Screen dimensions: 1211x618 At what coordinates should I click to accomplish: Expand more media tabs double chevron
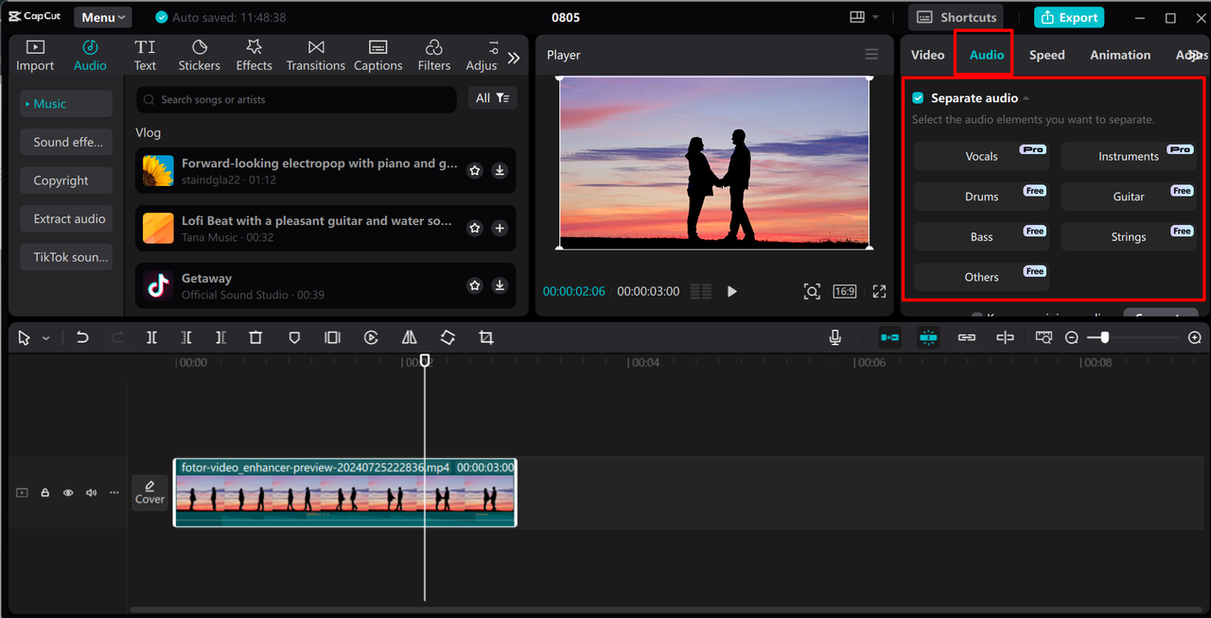pos(514,58)
